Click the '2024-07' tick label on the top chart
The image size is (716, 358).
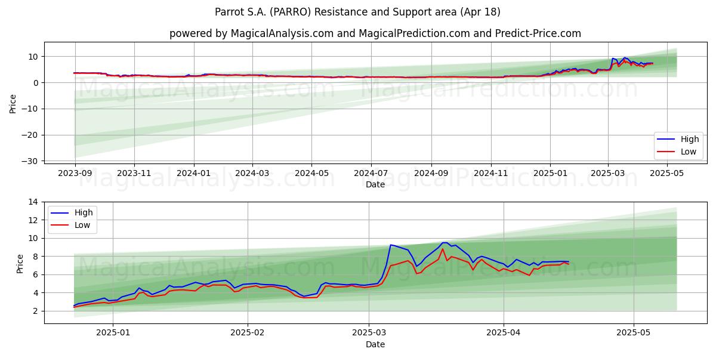click(371, 172)
